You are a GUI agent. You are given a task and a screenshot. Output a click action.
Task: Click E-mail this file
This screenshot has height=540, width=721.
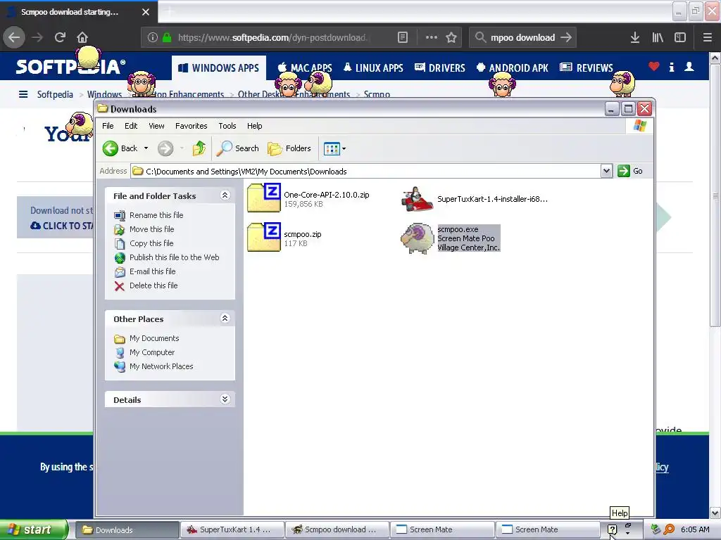(152, 271)
